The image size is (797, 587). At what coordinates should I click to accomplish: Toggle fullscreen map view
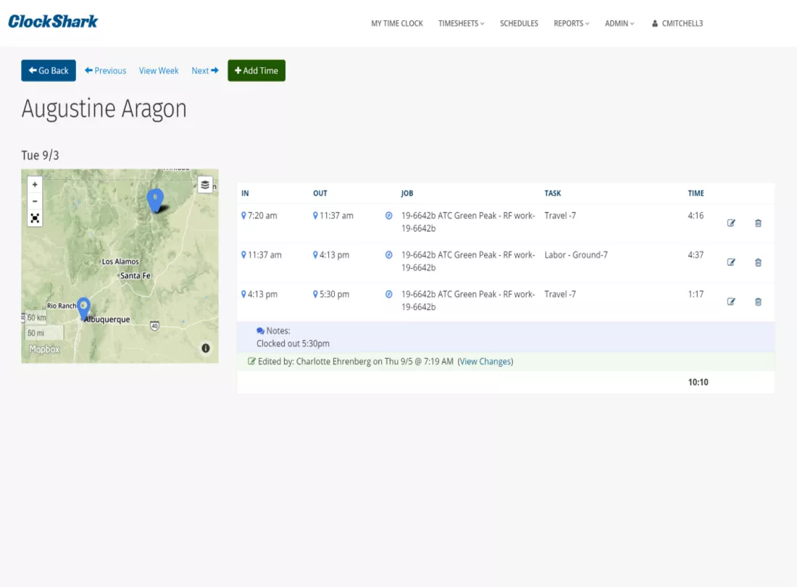click(35, 219)
